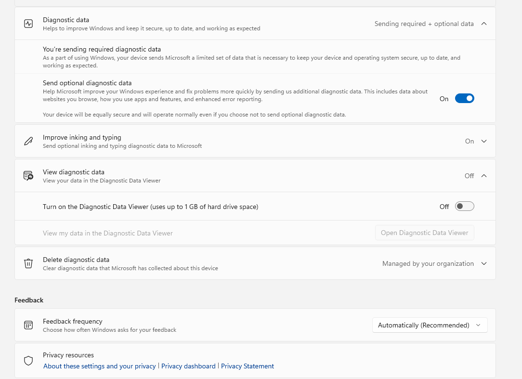This screenshot has width=522, height=379.
Task: Click 'Turn on the Diagnostic Data Viewer' label
Action: coord(150,207)
